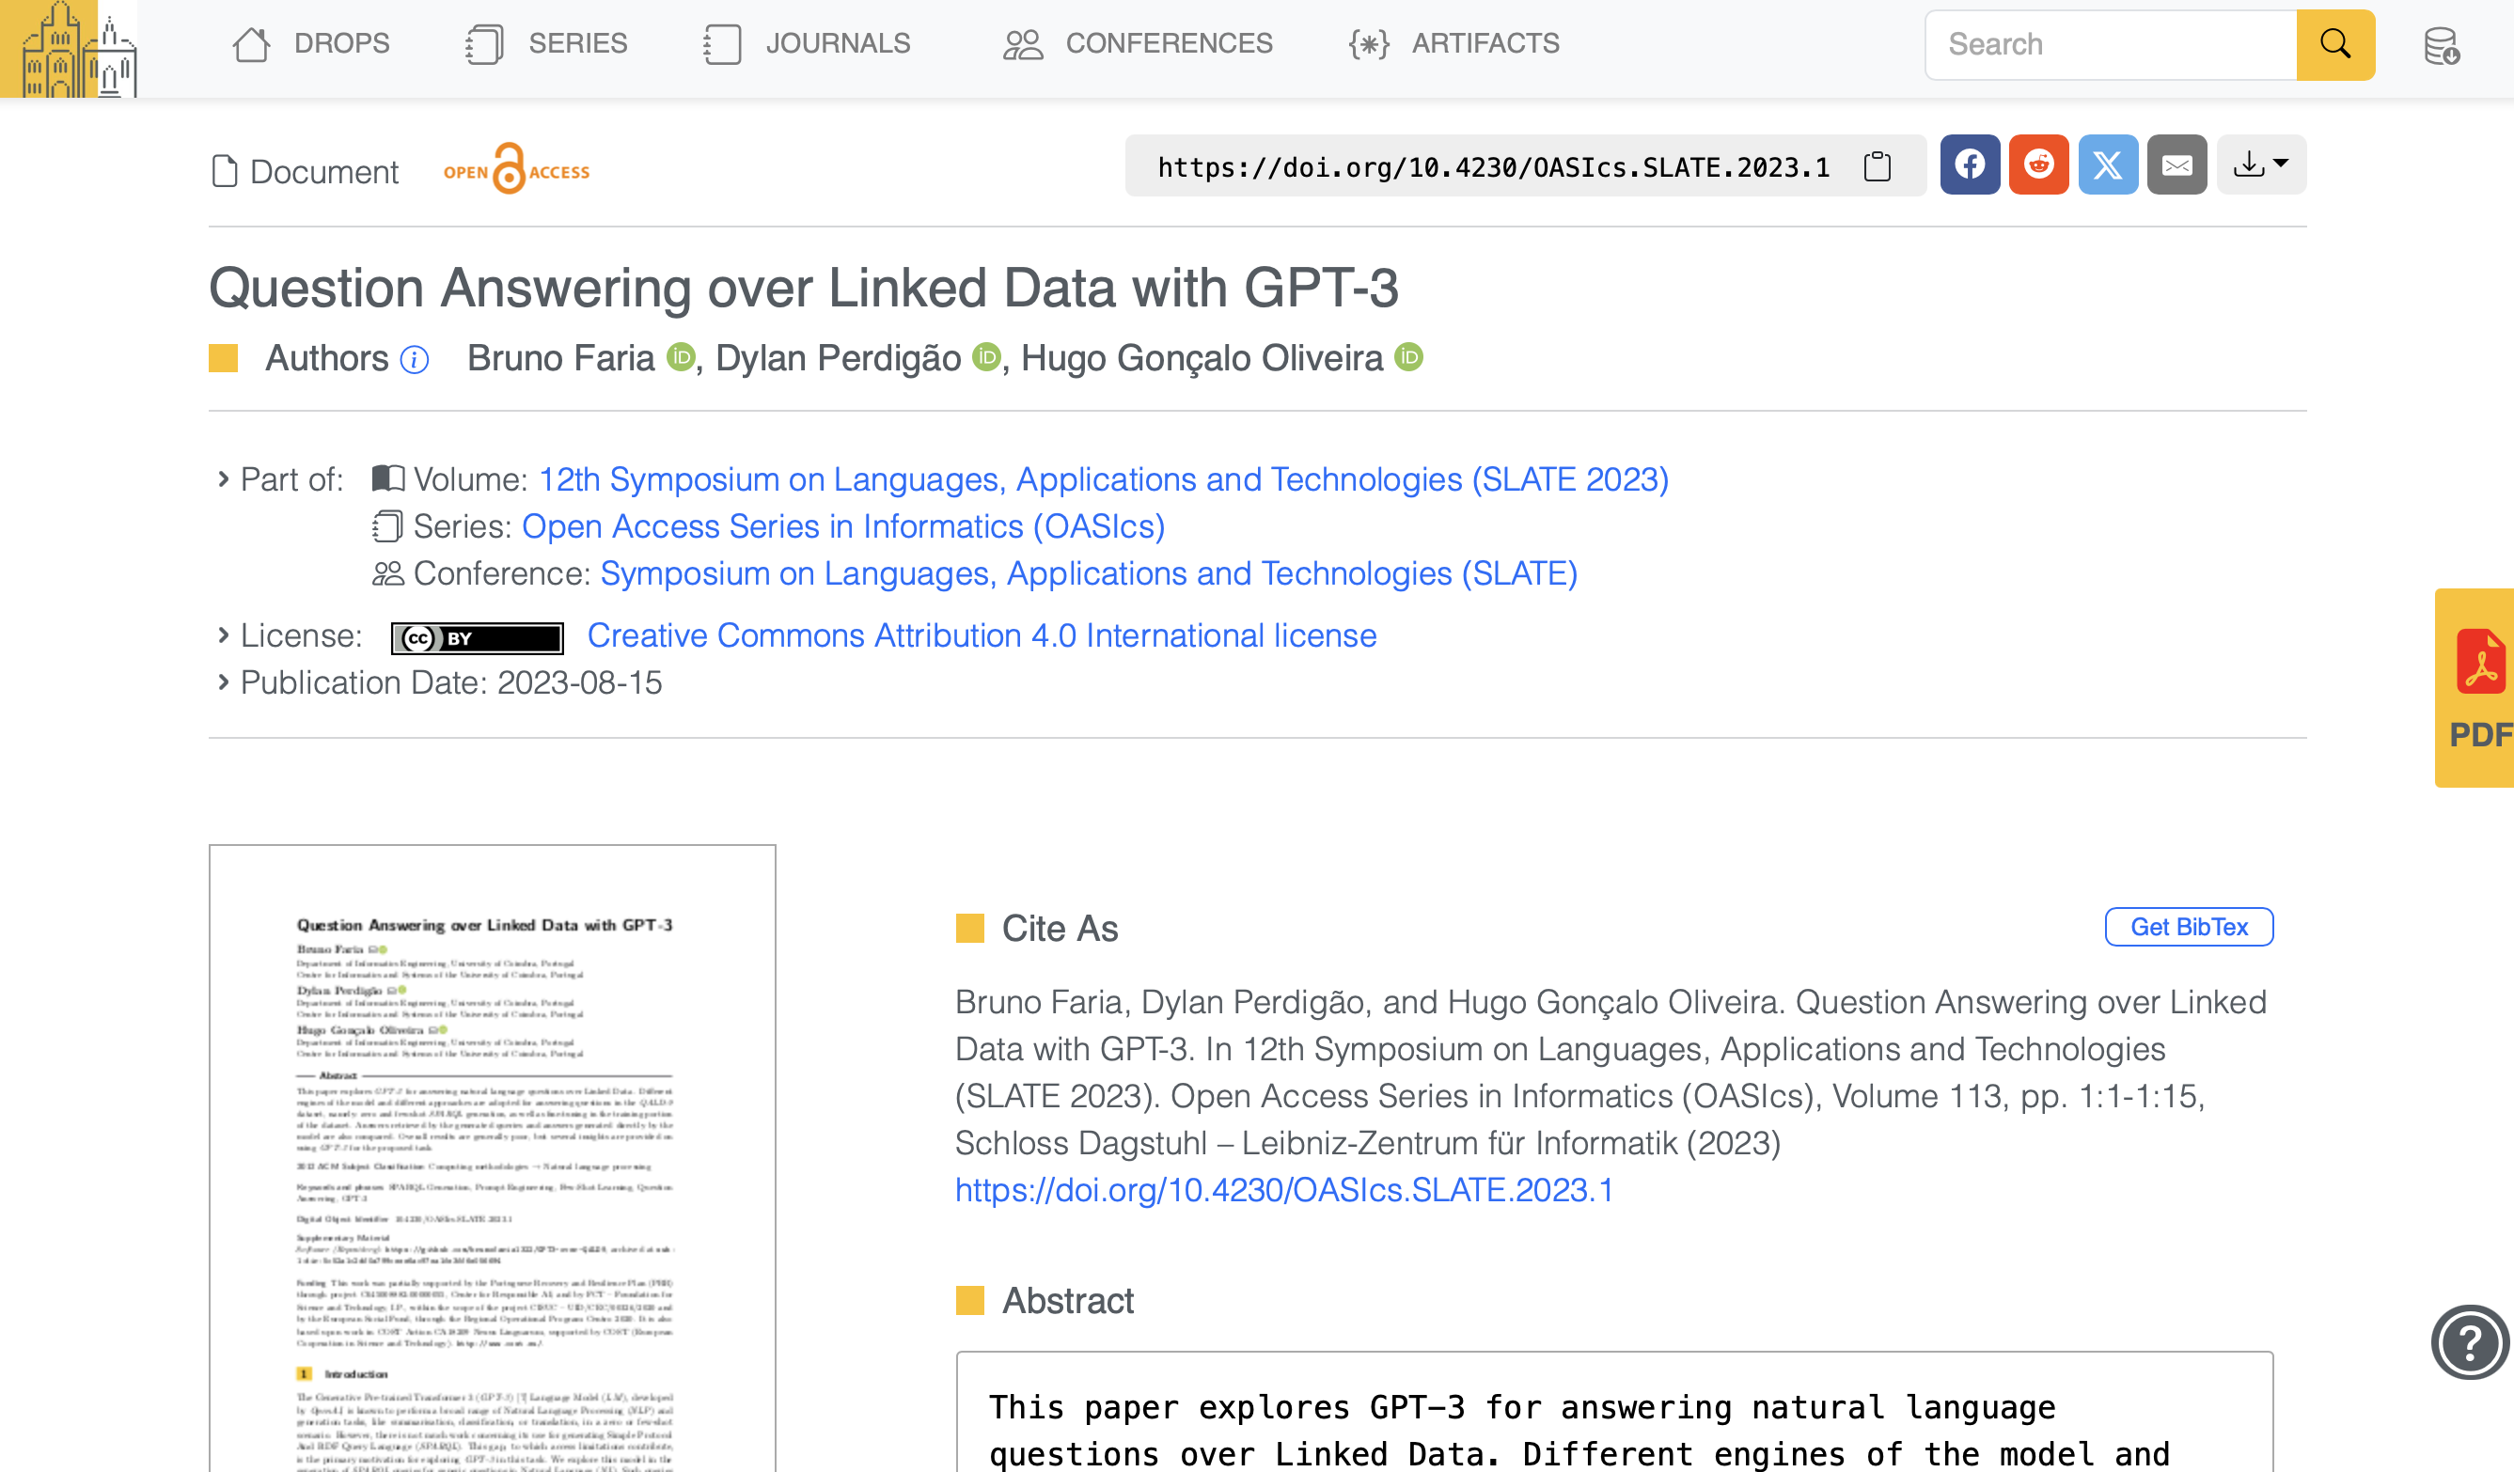The width and height of the screenshot is (2514, 1472).
Task: Open the paper's first-page thumbnail preview
Action: [x=492, y=1158]
